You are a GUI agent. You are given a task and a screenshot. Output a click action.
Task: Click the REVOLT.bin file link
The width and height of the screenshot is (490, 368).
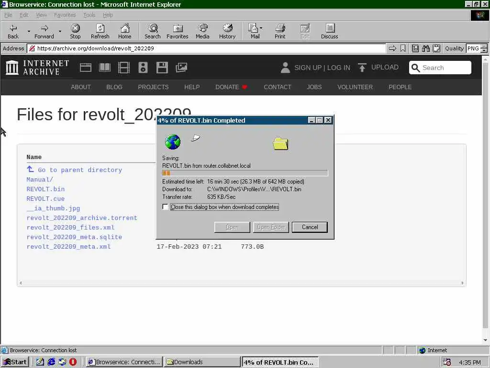tap(45, 189)
